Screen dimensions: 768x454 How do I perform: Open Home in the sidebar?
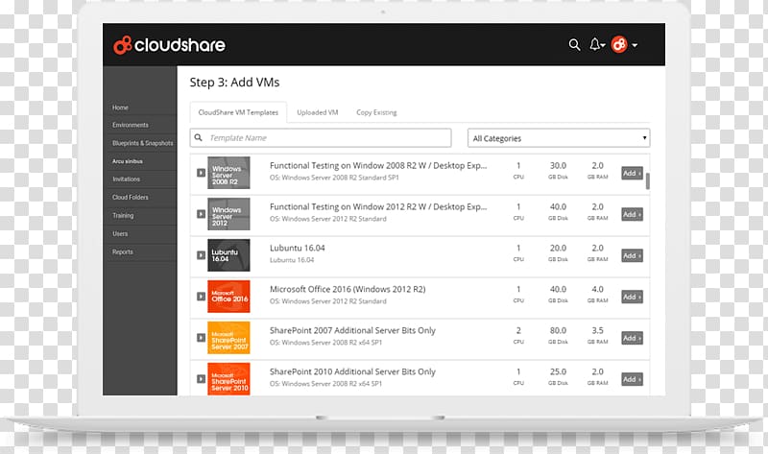pyautogui.click(x=120, y=108)
